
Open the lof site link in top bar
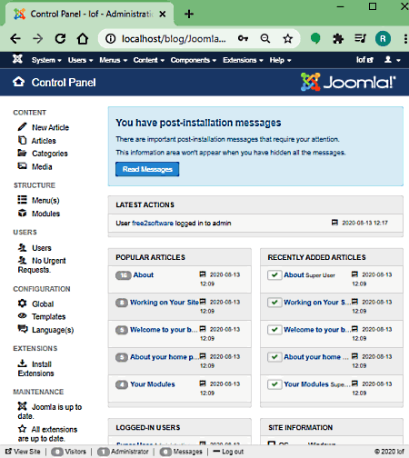[x=364, y=60]
